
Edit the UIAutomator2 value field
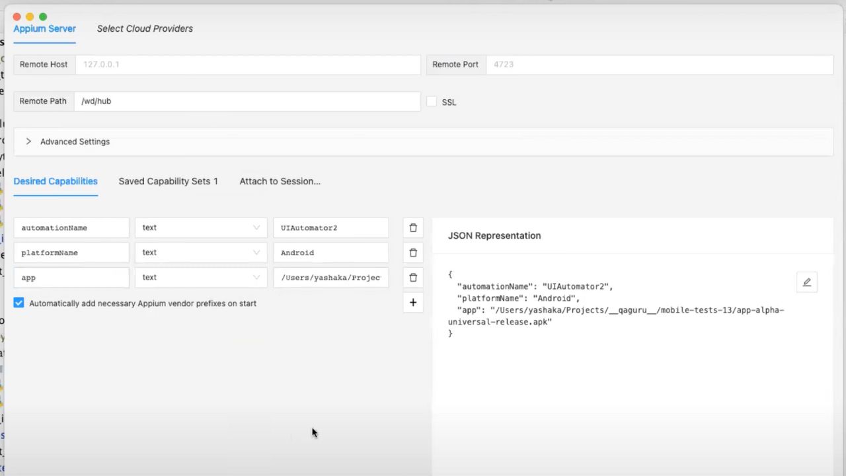[x=330, y=227]
